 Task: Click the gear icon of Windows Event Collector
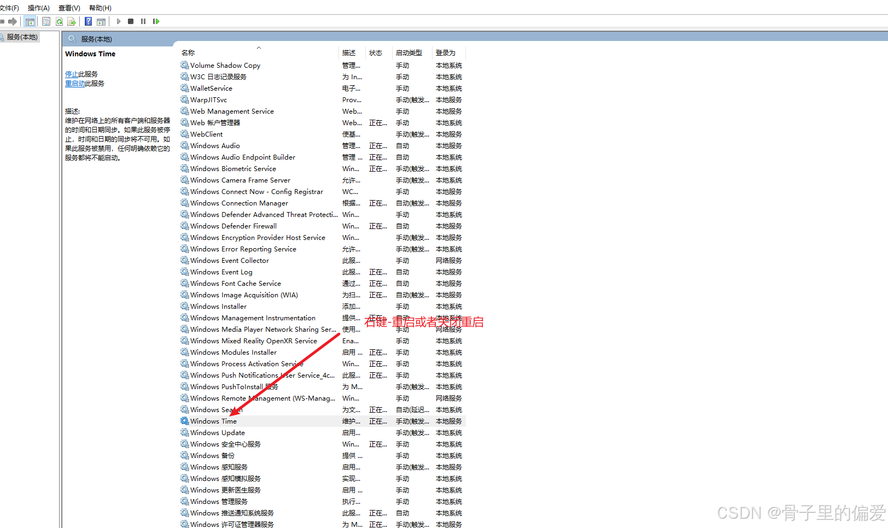pos(185,260)
